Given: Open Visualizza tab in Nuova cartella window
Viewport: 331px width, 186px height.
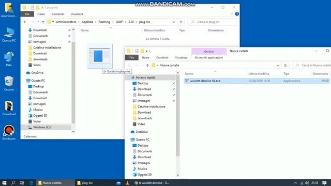Looking at the screenshot, I should 181,57.
